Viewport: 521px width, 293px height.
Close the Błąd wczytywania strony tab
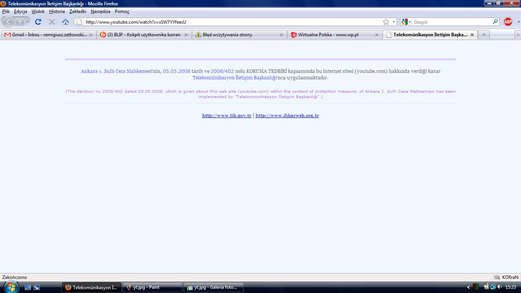coord(281,35)
